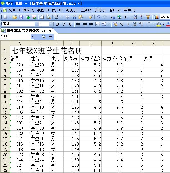This screenshot has width=170, height=173.
Task: Toggle italic formatting
Action: coord(64,24)
